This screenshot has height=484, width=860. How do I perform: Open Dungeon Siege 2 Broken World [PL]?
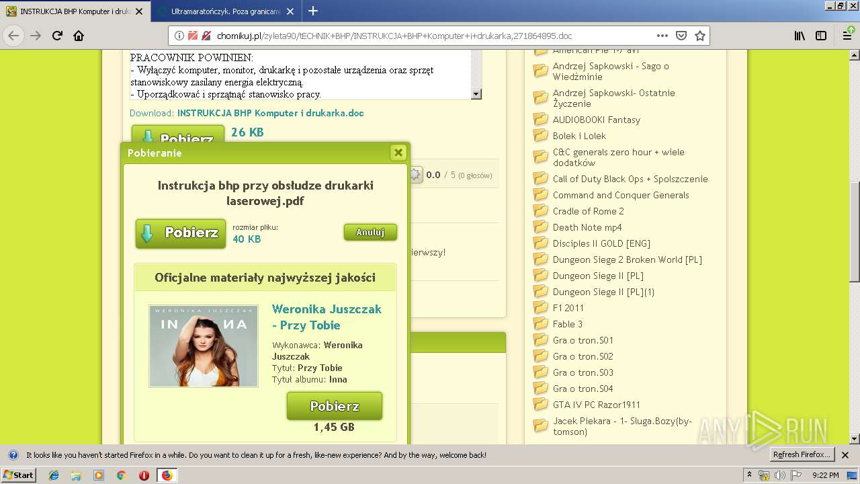coord(628,259)
